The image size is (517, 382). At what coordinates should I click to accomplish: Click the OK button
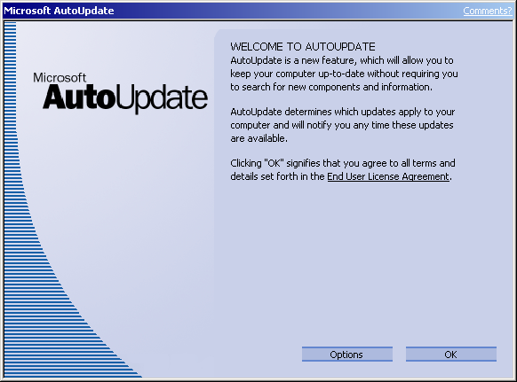(450, 354)
